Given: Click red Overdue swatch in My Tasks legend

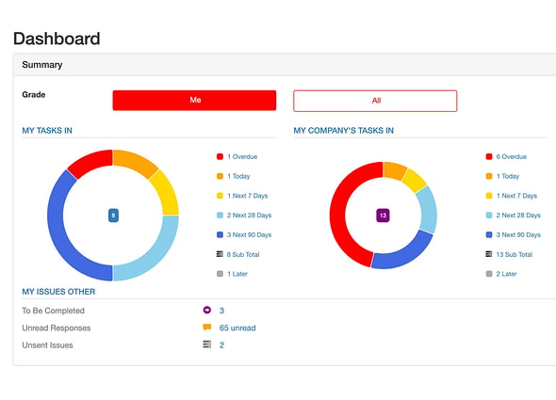Looking at the screenshot, I should click(220, 156).
